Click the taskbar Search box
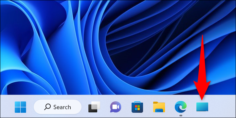The height and width of the screenshot is (118, 236). coord(58,107)
